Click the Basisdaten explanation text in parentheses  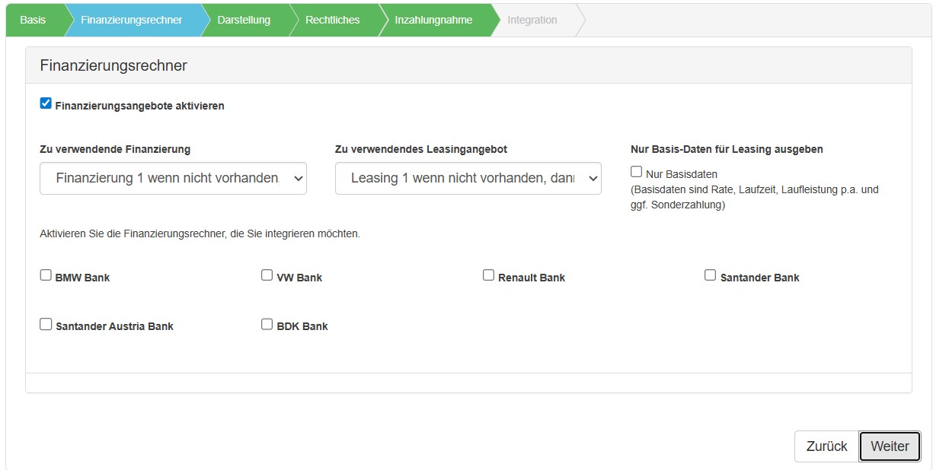(754, 197)
